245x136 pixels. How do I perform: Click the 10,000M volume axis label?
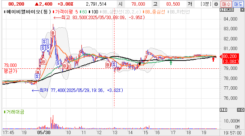[x=232, y=121]
